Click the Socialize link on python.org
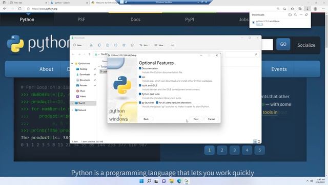The image size is (328, 185). tap(306, 45)
